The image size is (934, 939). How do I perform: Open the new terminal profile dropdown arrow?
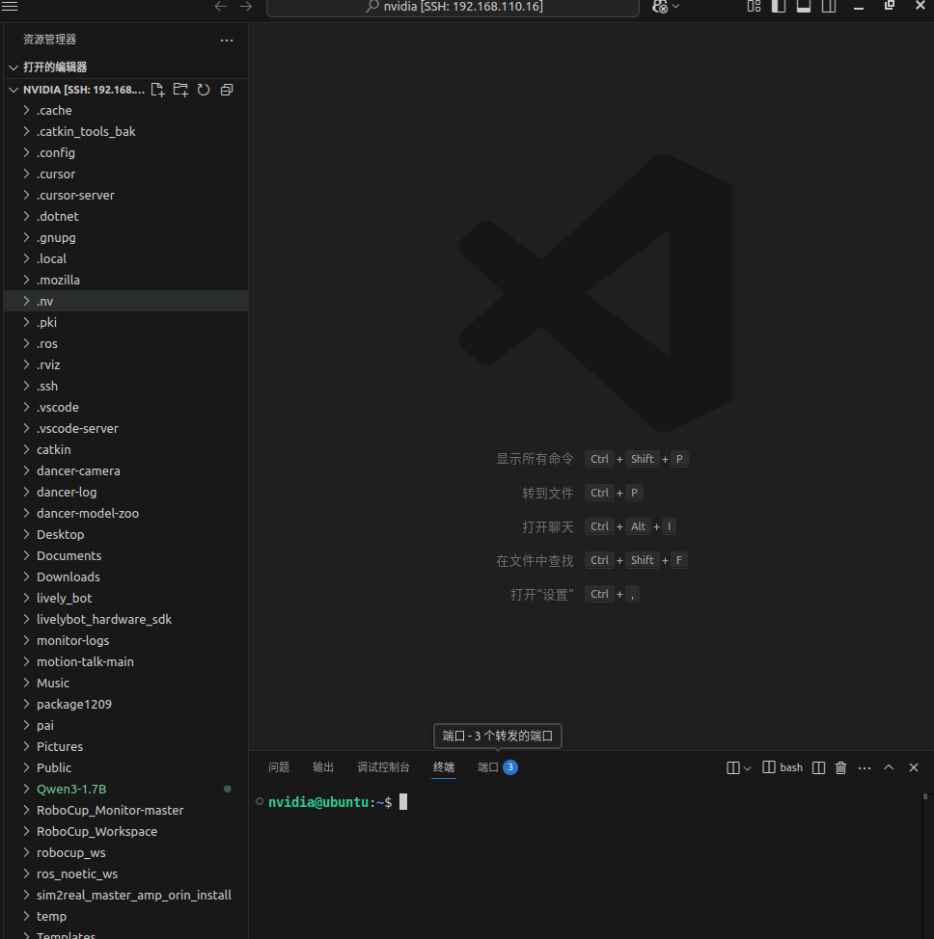(x=747, y=768)
